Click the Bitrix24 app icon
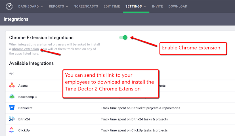 [x=12, y=119]
